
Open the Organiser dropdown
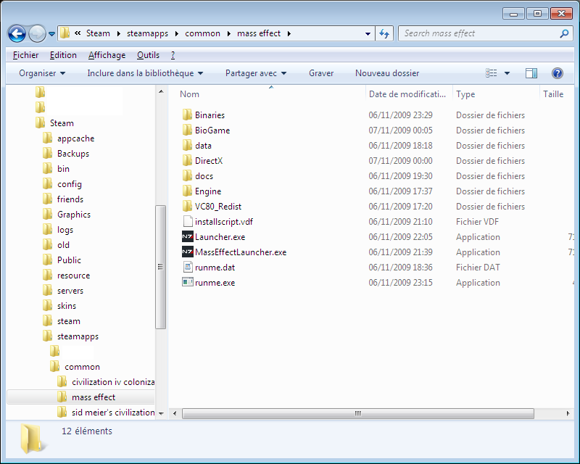click(x=42, y=73)
